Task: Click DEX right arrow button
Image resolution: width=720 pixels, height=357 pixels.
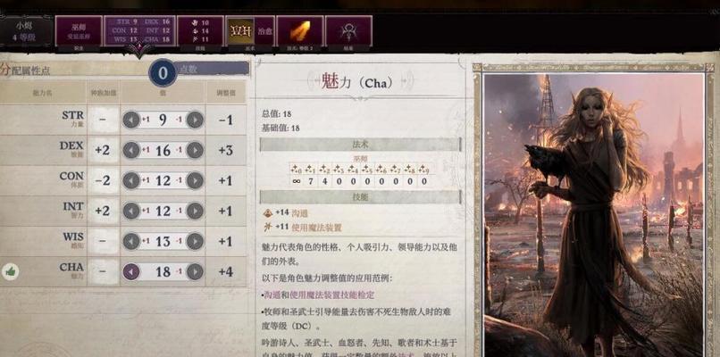Action: [x=195, y=150]
